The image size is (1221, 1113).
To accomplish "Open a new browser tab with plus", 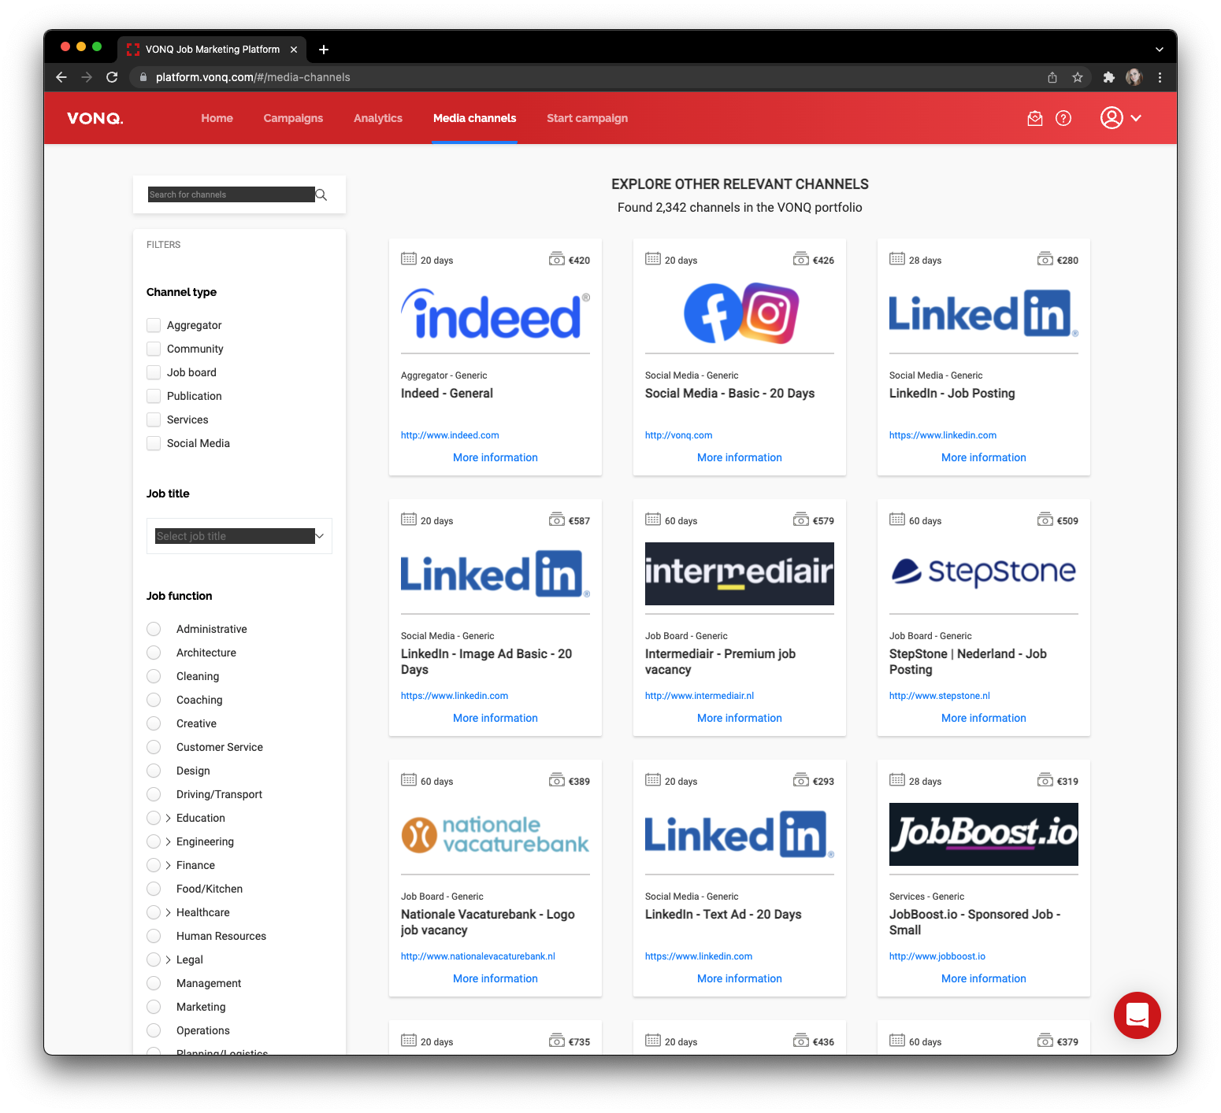I will point(323,50).
